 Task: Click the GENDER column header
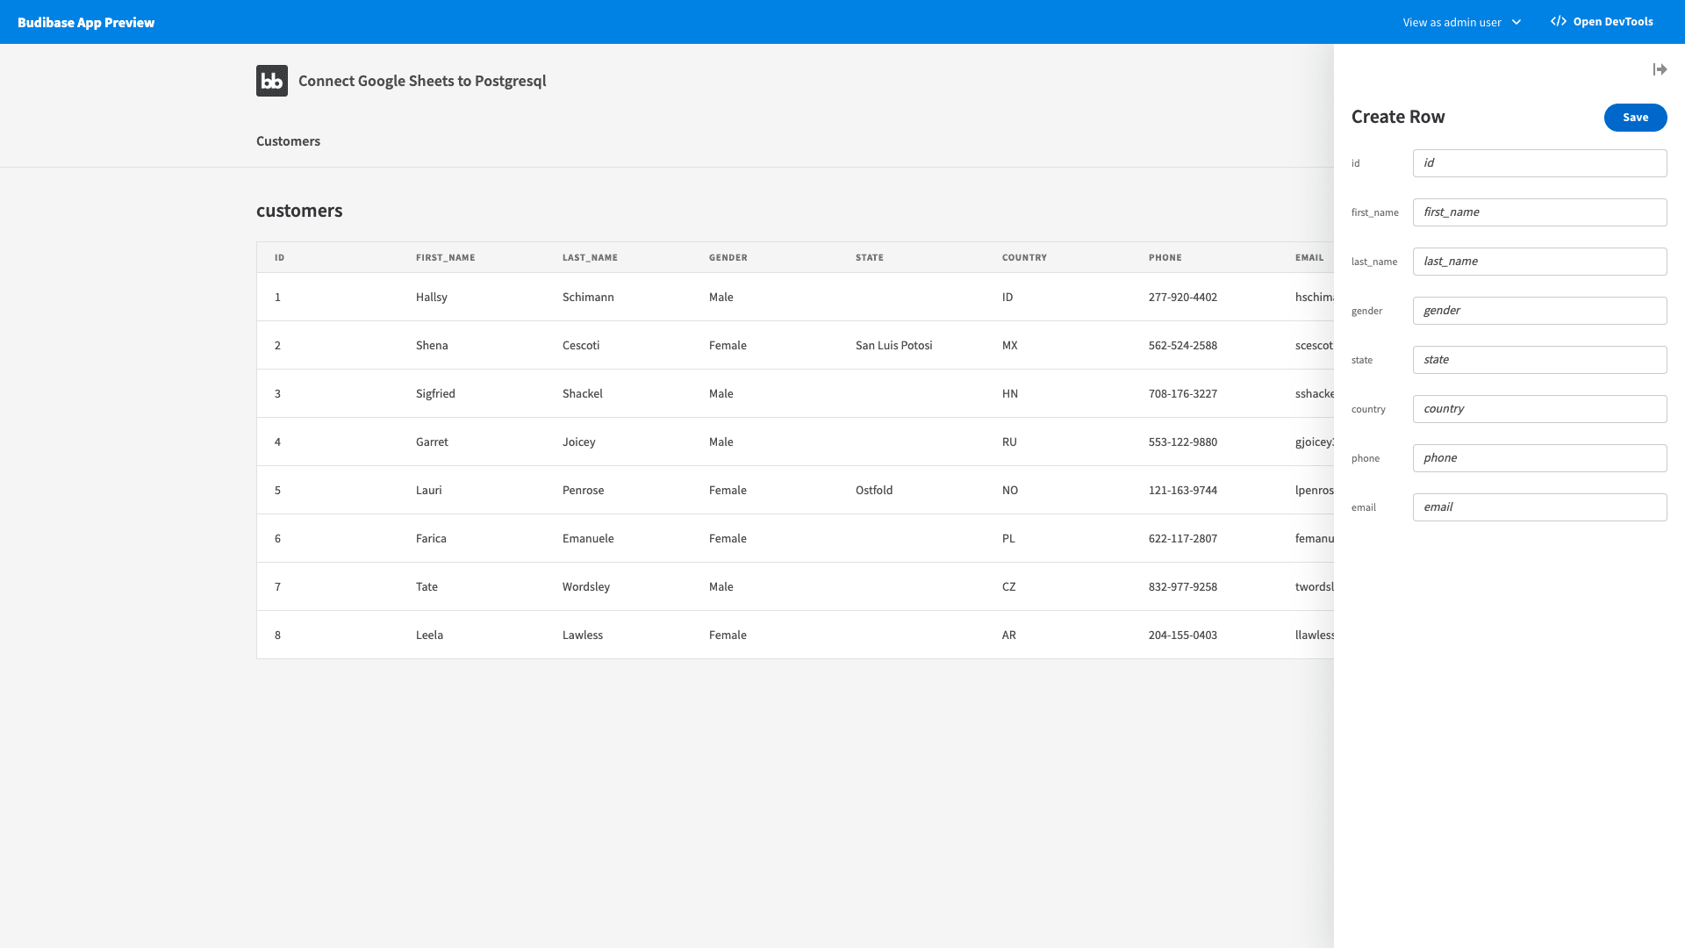728,258
